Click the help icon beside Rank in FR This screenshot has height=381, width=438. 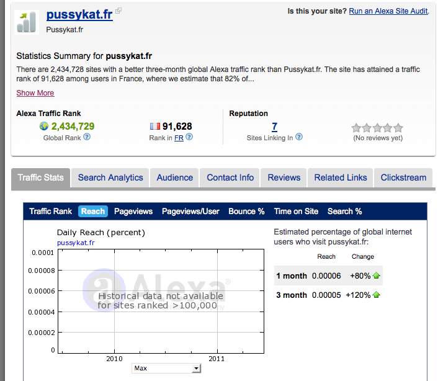[189, 137]
